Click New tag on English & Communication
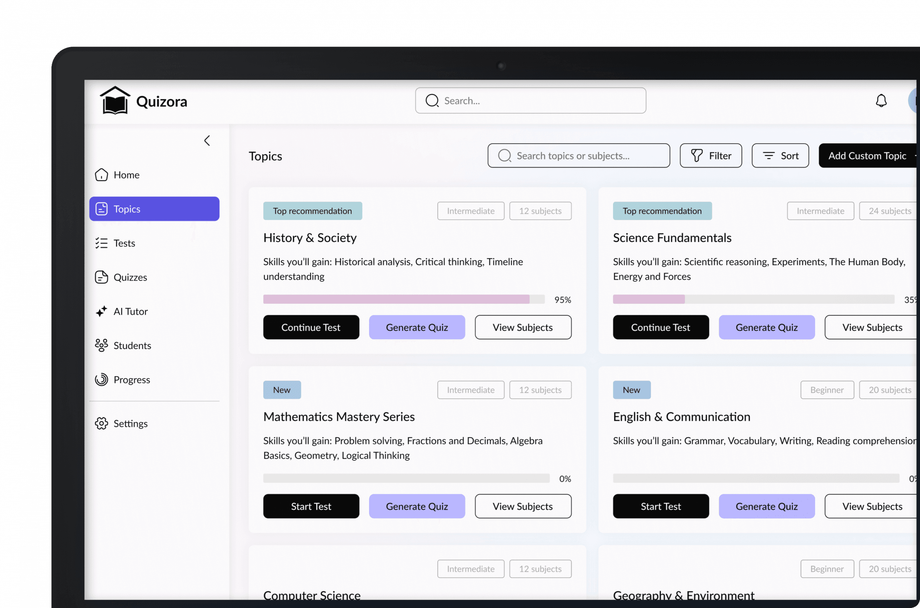The image size is (920, 608). (x=631, y=390)
